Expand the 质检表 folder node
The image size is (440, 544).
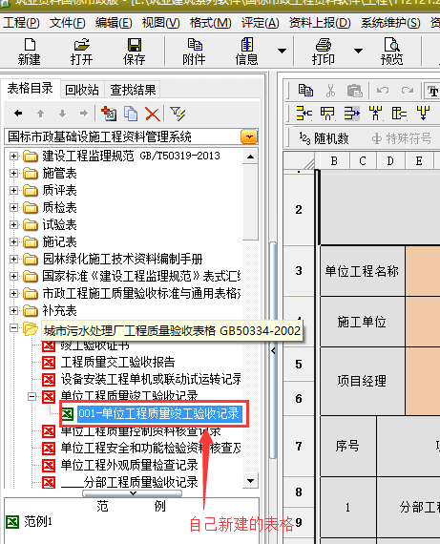[x=13, y=207]
